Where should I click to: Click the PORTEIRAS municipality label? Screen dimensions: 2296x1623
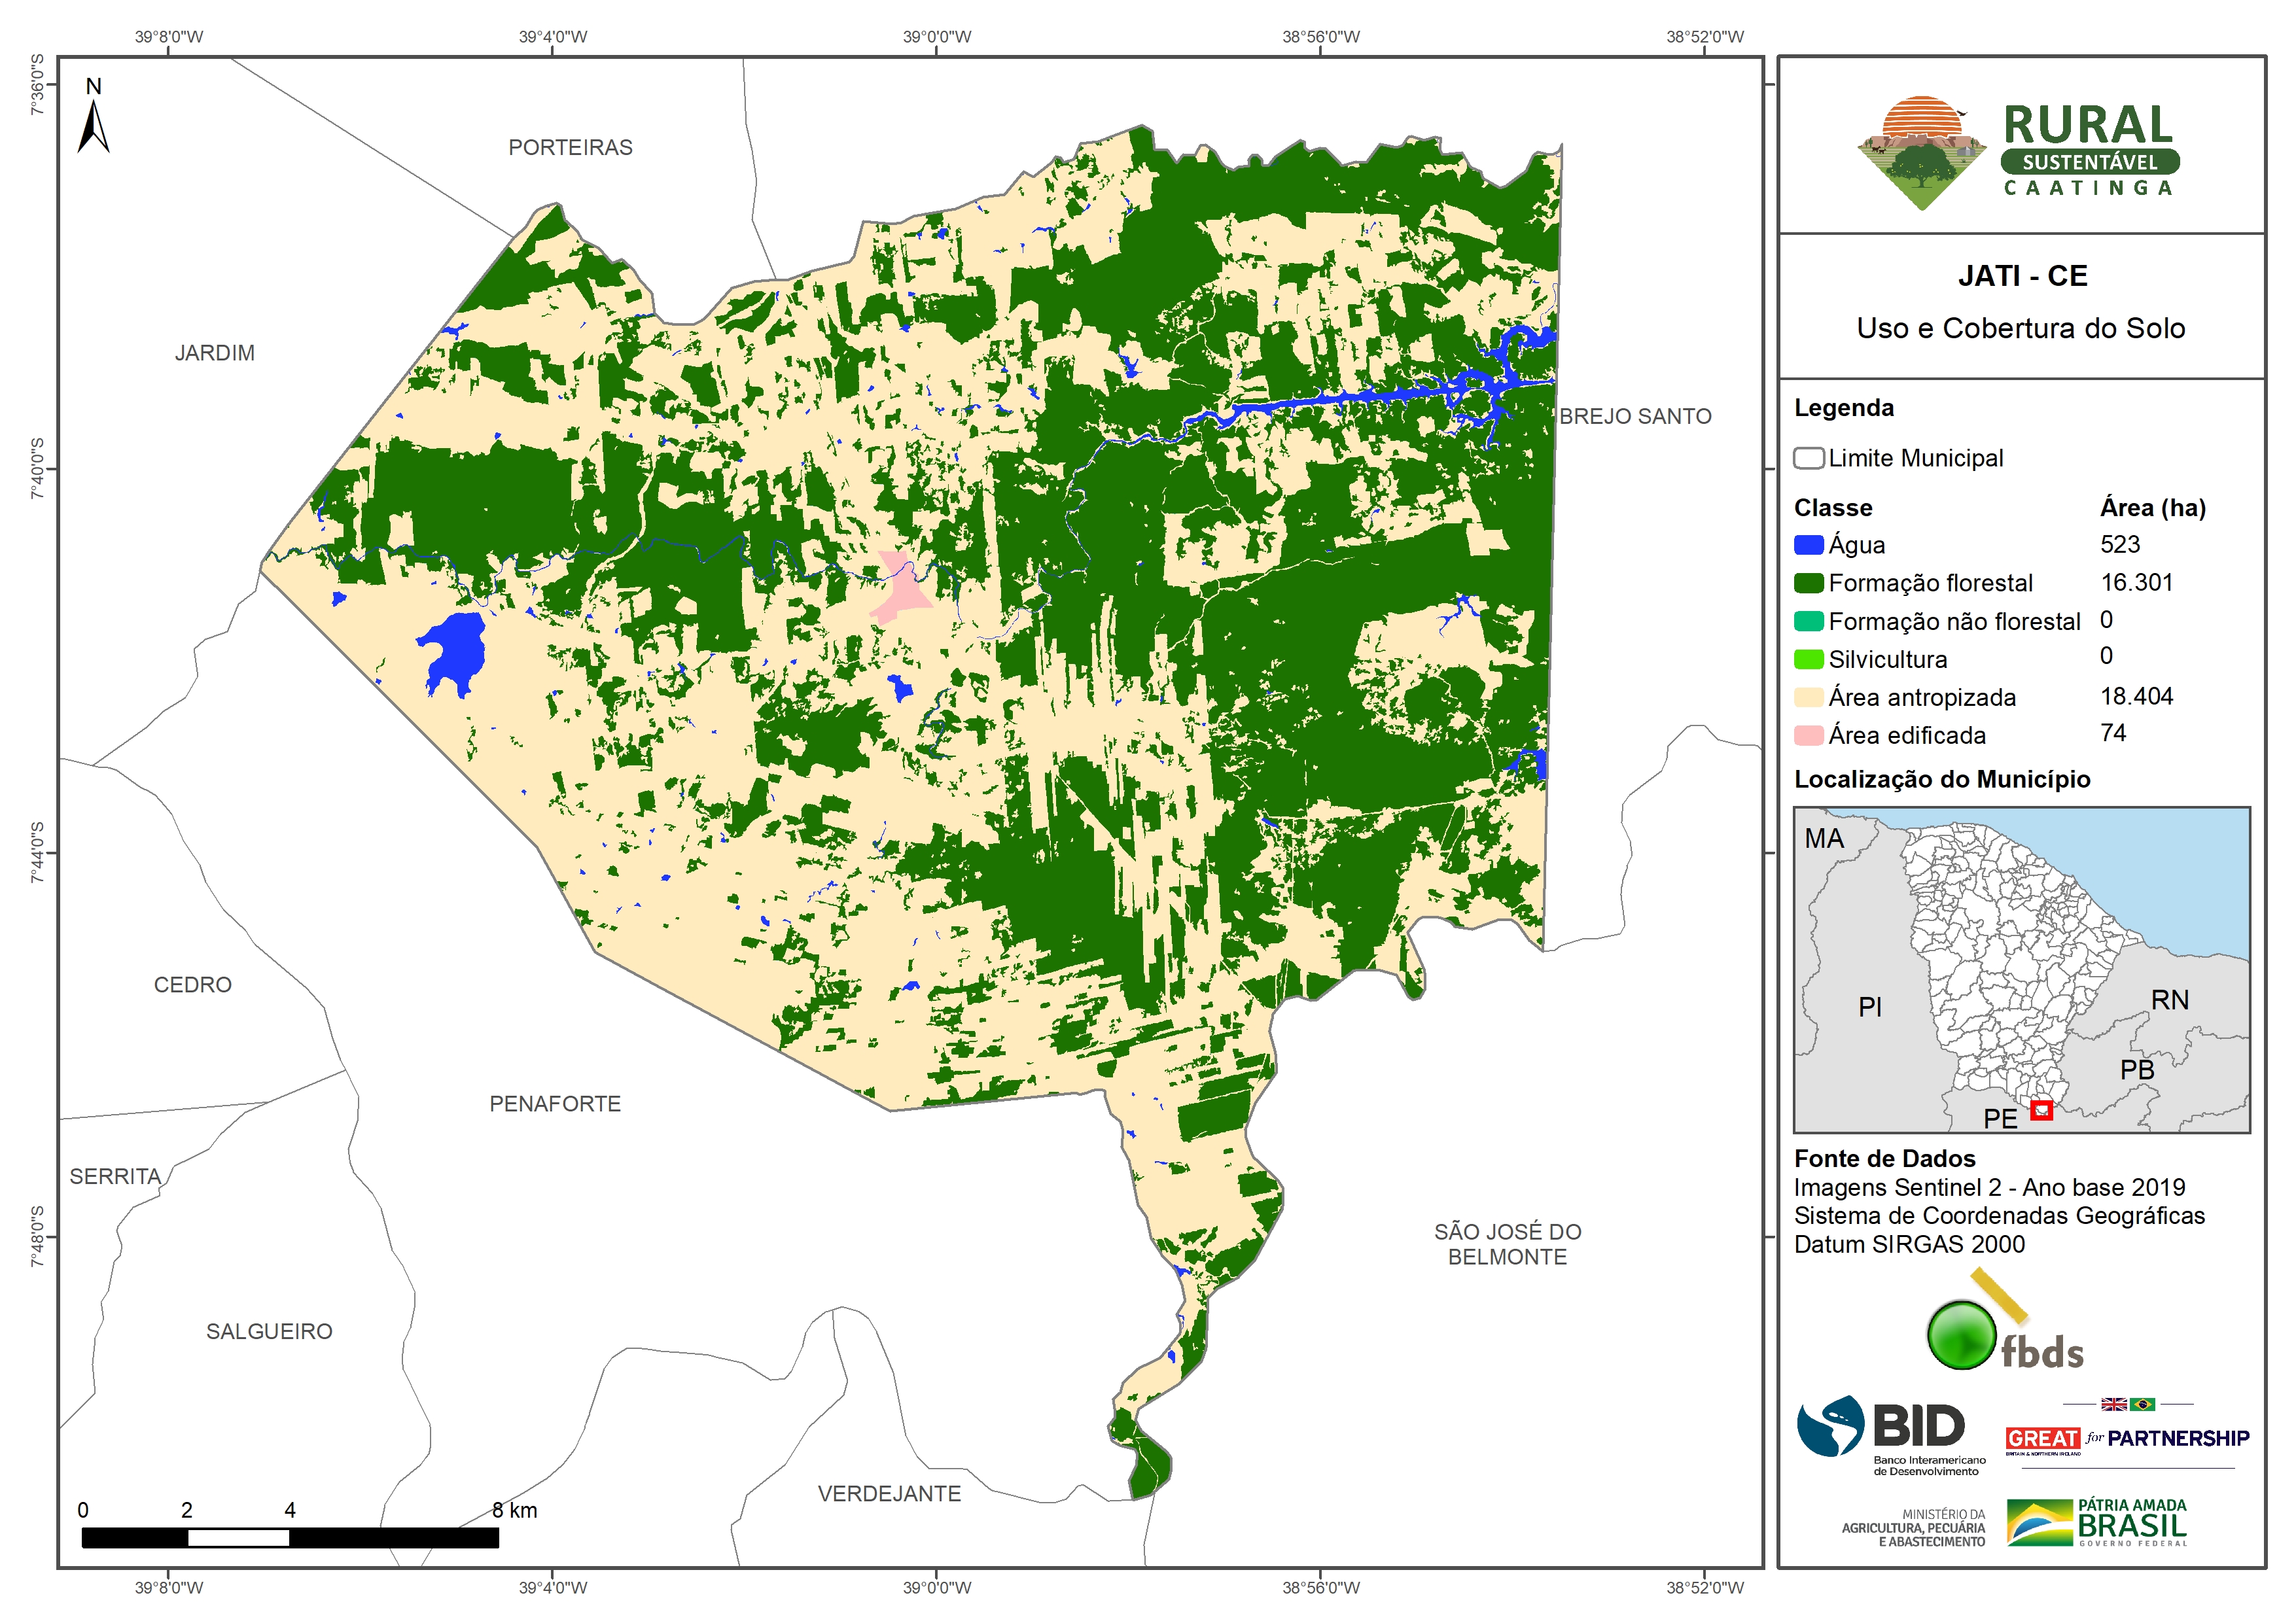[570, 148]
